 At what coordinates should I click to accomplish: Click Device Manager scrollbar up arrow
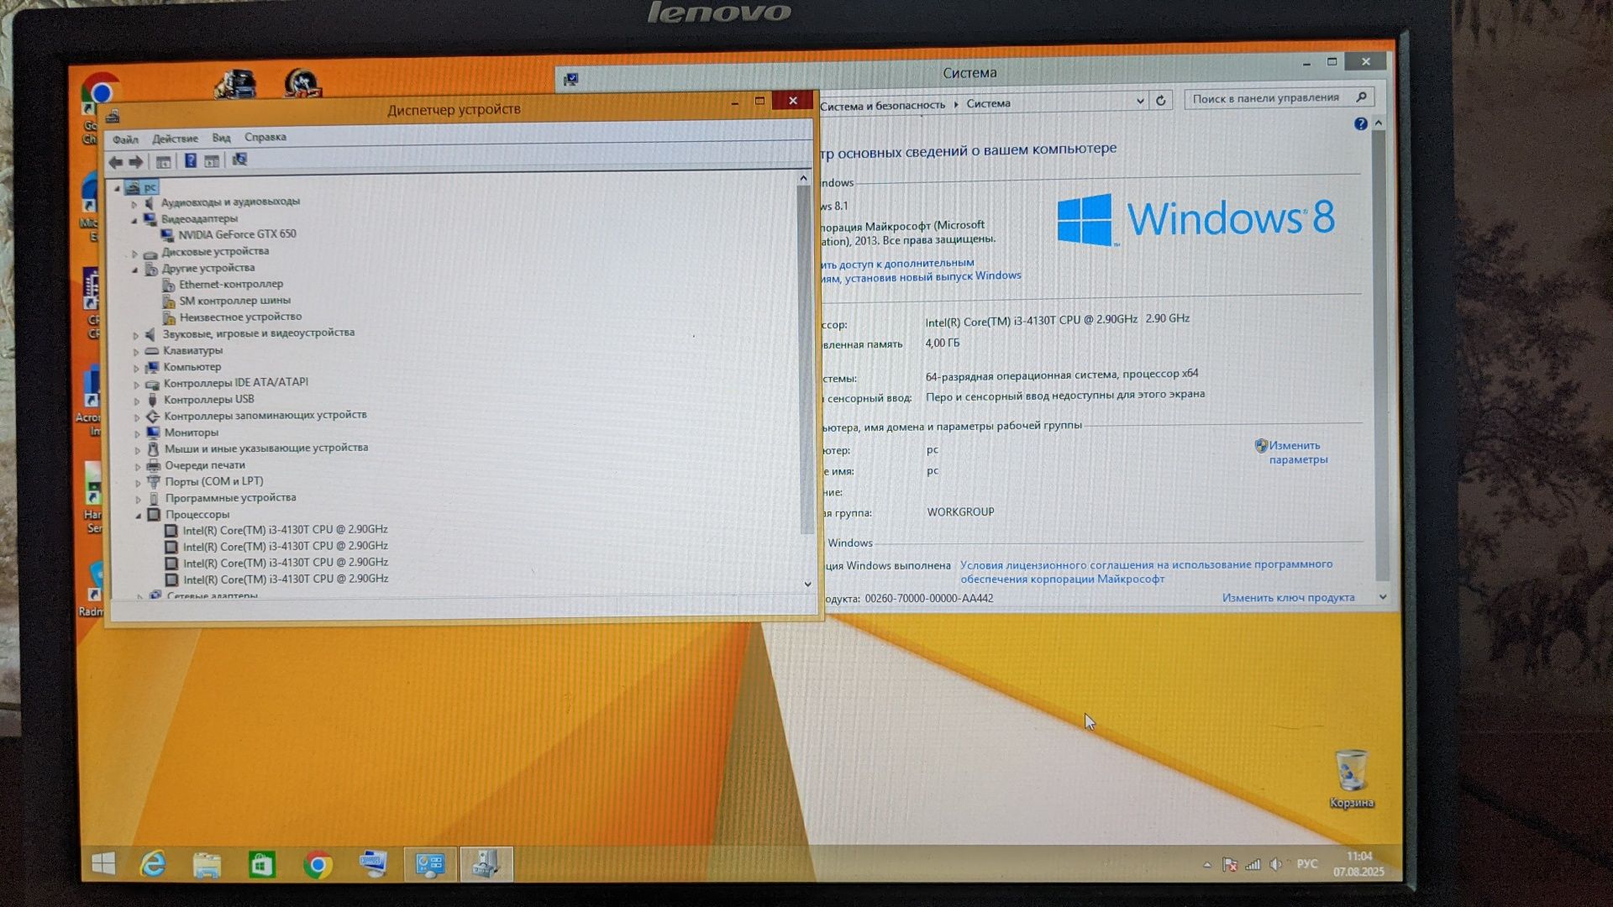coord(803,178)
